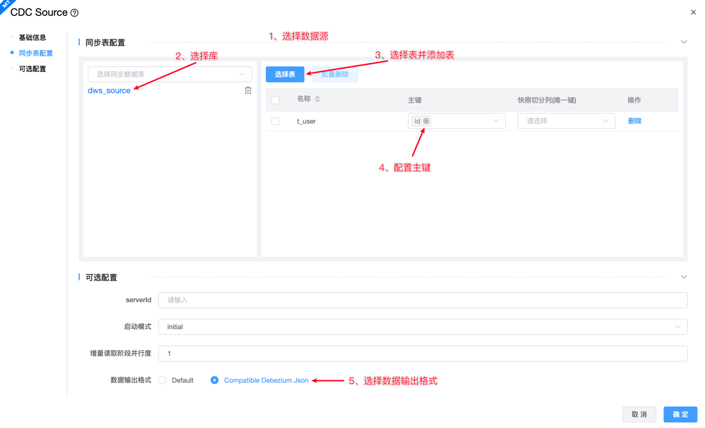Choose Compatible Debezium Json radio option

coord(215,380)
